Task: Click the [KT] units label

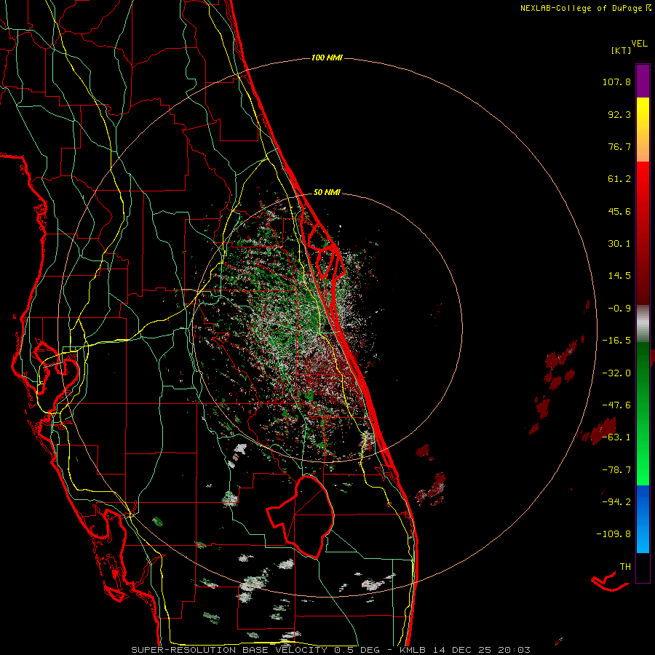Action: click(x=622, y=50)
